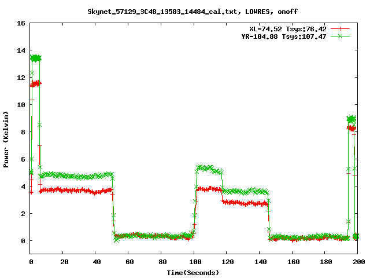Click x-axis tick label 80
This screenshot has width=370, height=278.
click(x=162, y=262)
